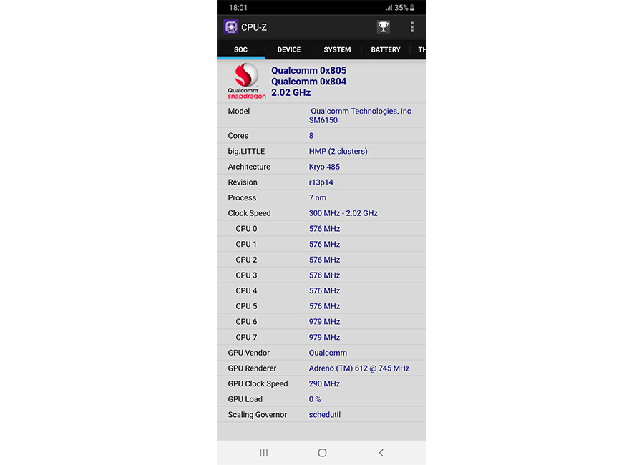Tap the Android recent apps button
This screenshot has height=465, width=644.
263,453
